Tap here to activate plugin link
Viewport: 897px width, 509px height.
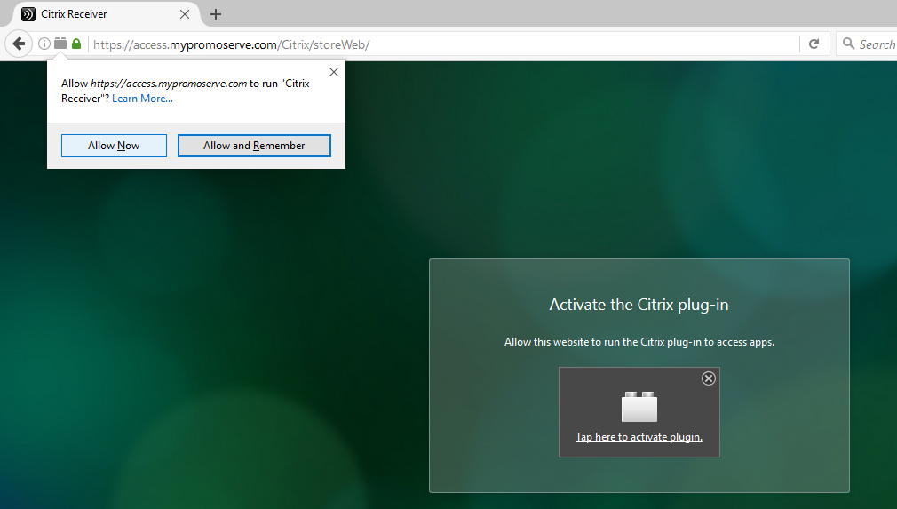639,437
